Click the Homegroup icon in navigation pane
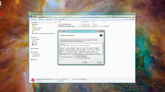This screenshot has height=92, width=165. coord(32,49)
